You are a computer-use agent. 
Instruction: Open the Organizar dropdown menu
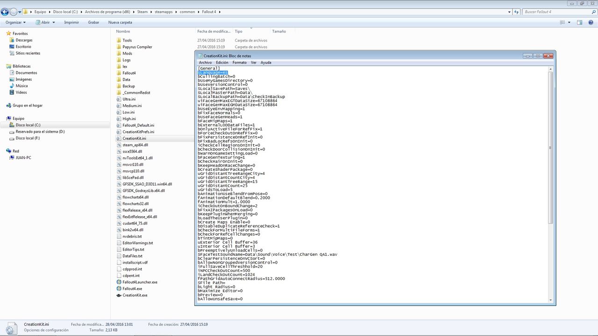point(16,22)
